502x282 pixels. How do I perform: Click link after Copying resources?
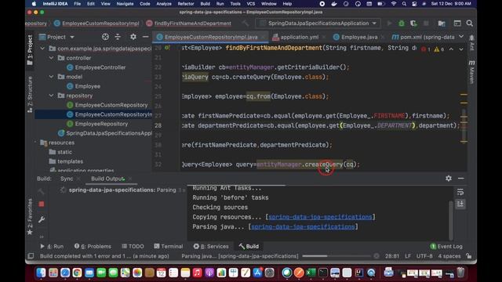320,217
